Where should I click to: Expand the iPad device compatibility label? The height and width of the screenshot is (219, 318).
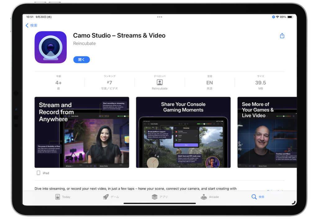(x=43, y=173)
